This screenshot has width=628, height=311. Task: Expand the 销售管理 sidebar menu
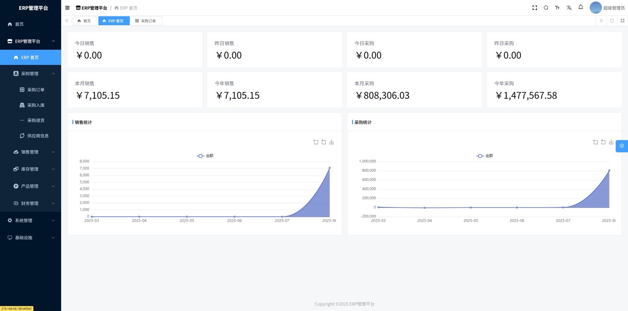pyautogui.click(x=30, y=152)
